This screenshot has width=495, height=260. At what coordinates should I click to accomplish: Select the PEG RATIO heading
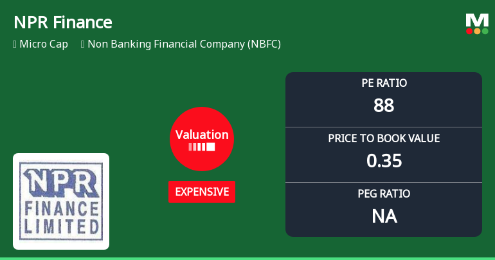[384, 194]
